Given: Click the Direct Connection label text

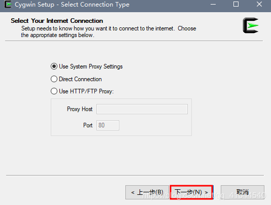Looking at the screenshot, I should click(x=80, y=79).
